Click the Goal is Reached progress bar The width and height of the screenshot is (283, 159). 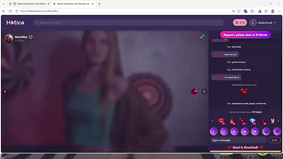pos(246,151)
